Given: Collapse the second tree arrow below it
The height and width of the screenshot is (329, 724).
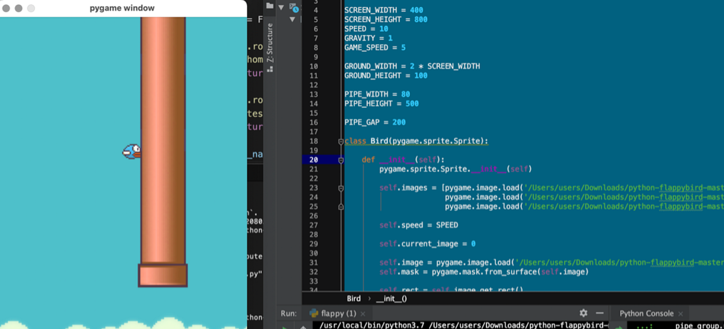Looking at the screenshot, I should pyautogui.click(x=294, y=19).
